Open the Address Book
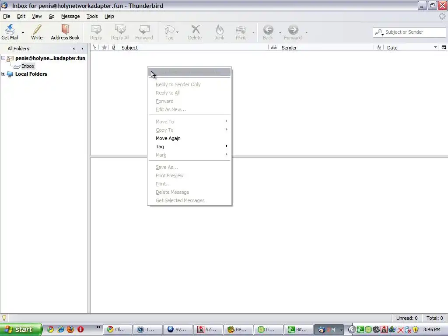448x336 pixels. click(65, 31)
